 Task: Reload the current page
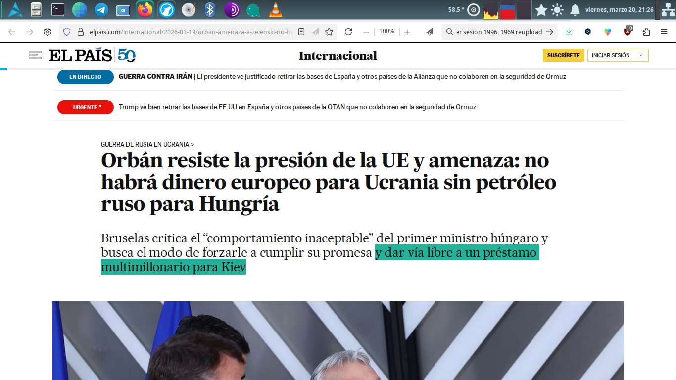[348, 32]
